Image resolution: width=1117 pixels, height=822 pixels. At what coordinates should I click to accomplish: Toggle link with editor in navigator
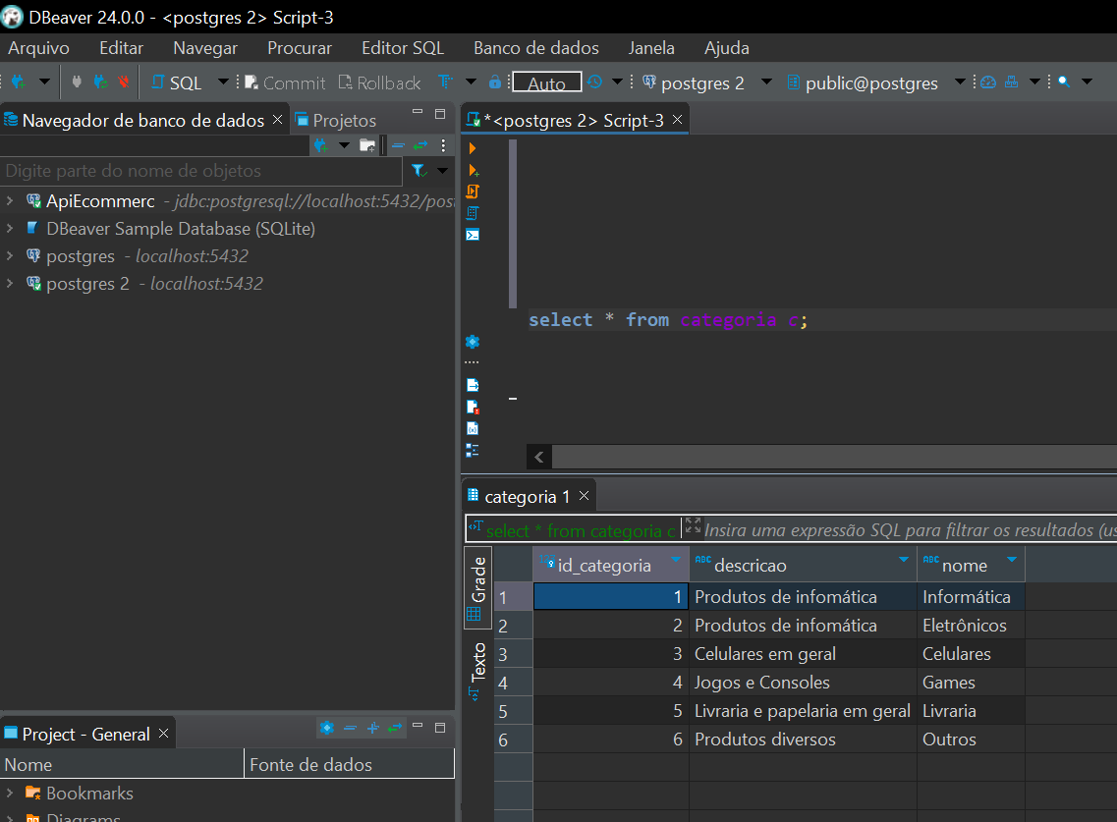[x=421, y=145]
